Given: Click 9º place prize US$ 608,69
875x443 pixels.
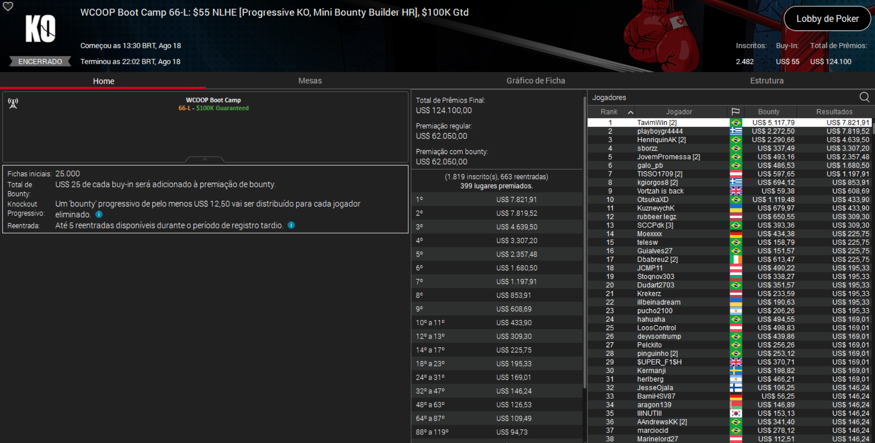Looking at the screenshot, I should 514,309.
